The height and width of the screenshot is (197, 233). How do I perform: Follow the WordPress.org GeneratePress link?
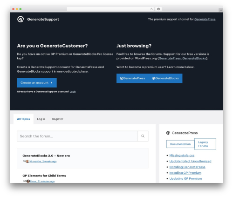coord(170,58)
